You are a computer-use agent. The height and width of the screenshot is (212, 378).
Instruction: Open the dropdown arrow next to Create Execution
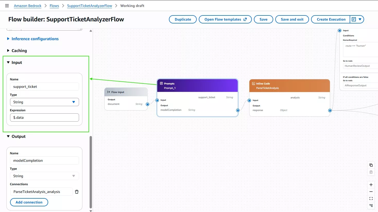(360, 19)
